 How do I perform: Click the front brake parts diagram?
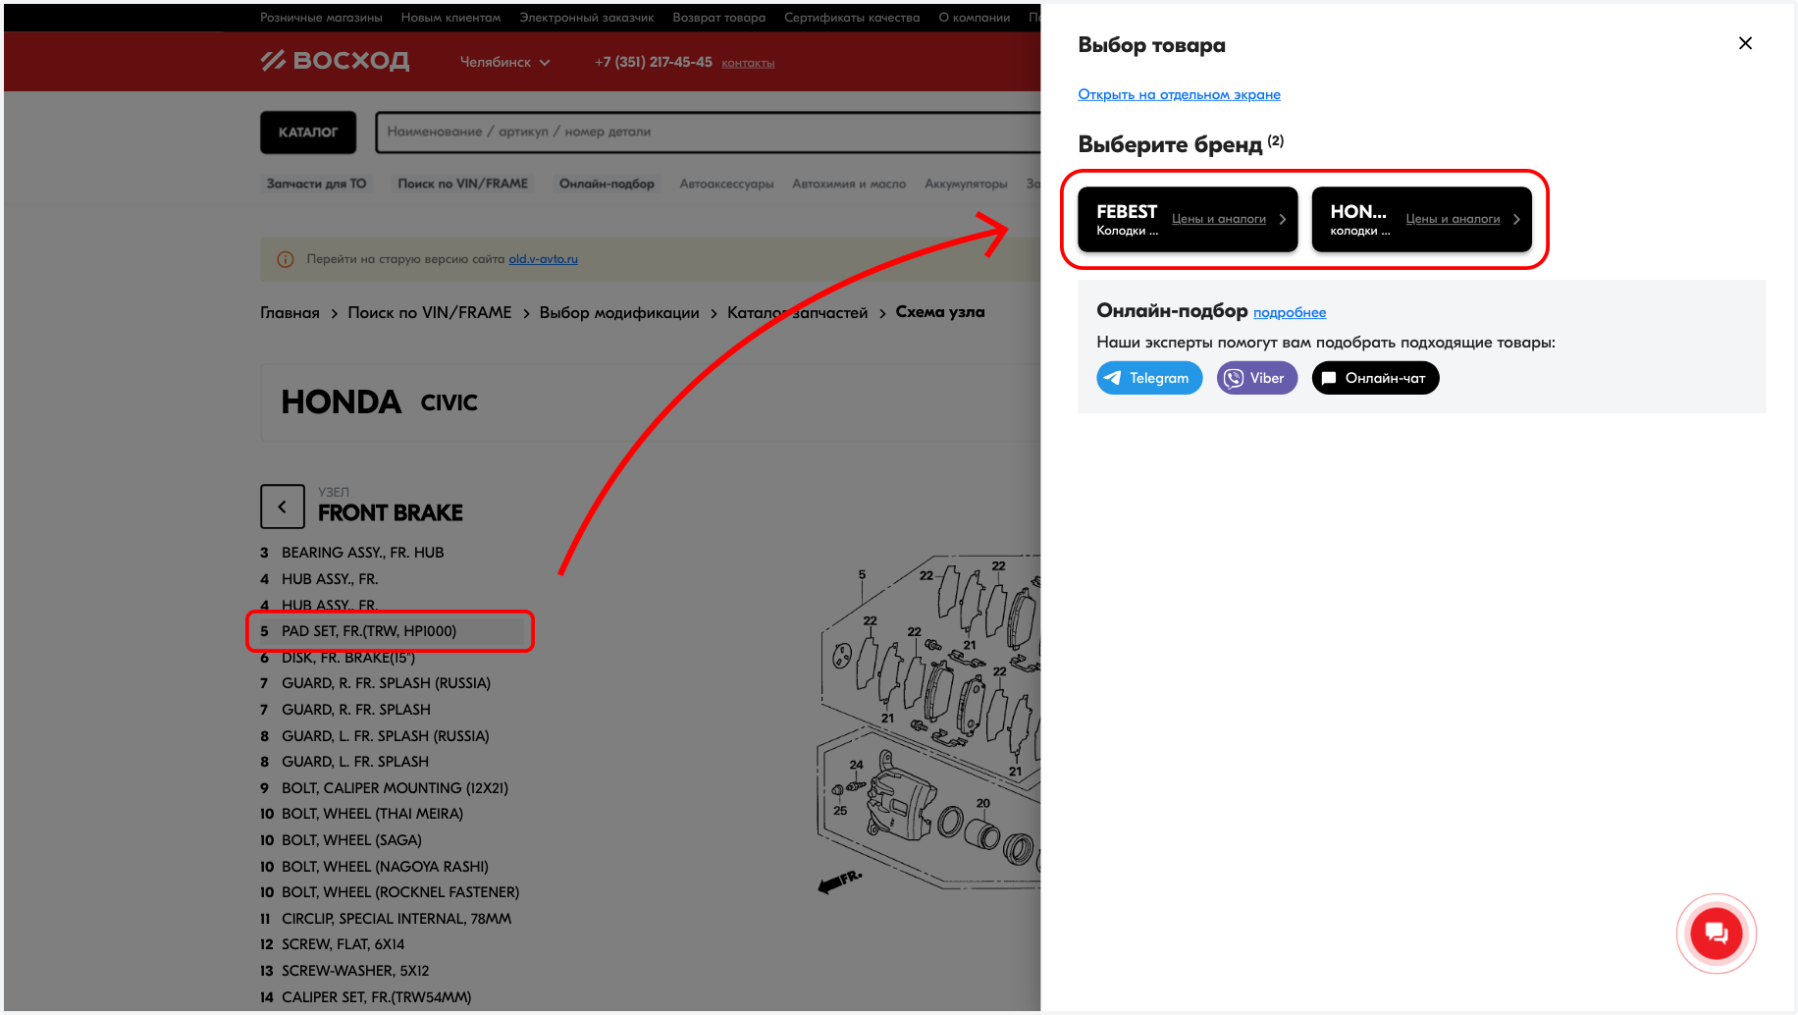pyautogui.click(x=928, y=724)
